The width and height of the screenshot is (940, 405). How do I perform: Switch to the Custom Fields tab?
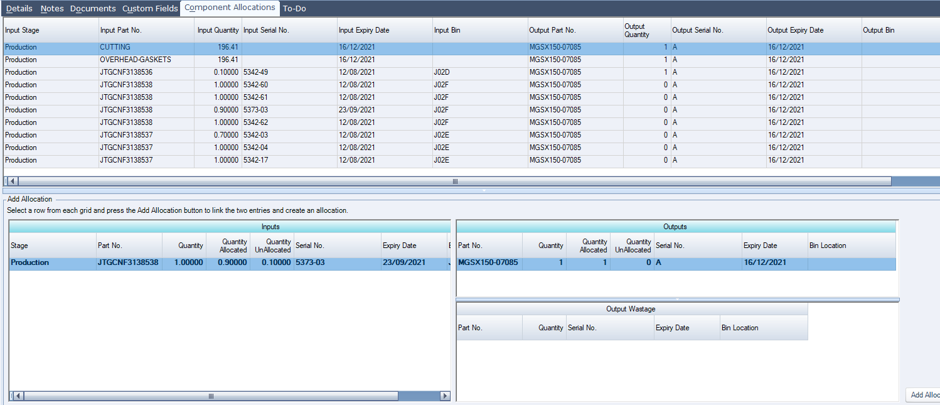pos(150,8)
